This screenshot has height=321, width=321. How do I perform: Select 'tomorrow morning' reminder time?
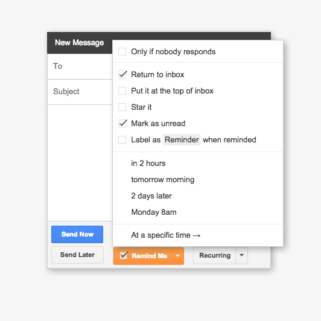tap(162, 180)
